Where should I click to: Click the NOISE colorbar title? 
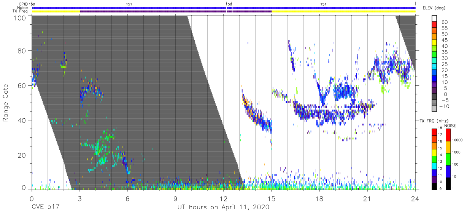click(450, 126)
